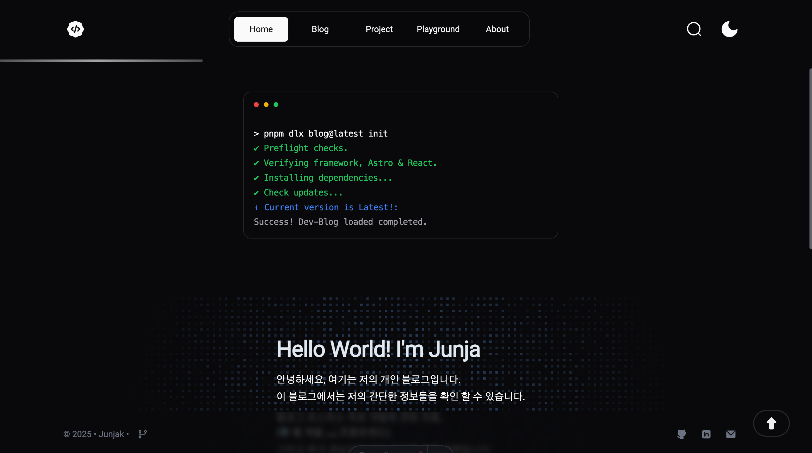Click the email envelope icon in footer
812x453 pixels.
click(731, 434)
